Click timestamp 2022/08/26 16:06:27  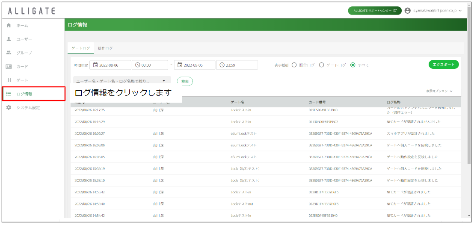pyautogui.click(x=89, y=133)
